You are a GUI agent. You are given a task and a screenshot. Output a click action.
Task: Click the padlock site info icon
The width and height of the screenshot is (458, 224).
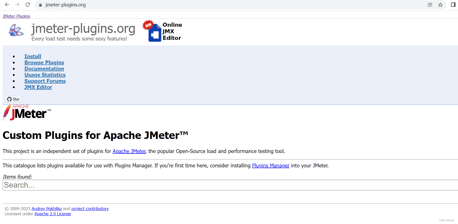[x=40, y=5]
